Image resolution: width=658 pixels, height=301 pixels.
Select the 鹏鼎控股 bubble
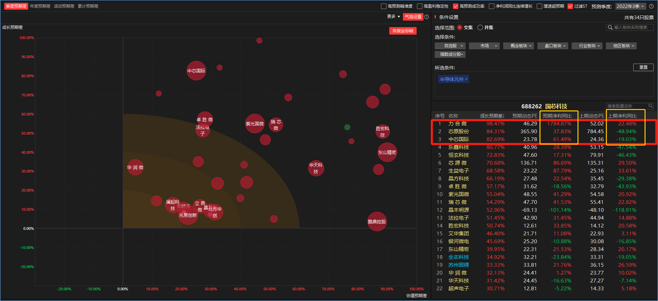point(377,221)
